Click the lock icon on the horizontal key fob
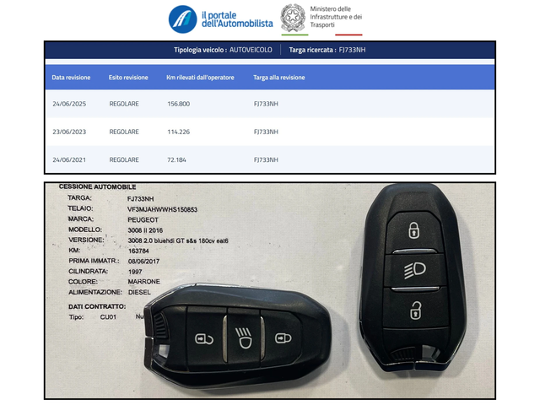 pos(283,338)
